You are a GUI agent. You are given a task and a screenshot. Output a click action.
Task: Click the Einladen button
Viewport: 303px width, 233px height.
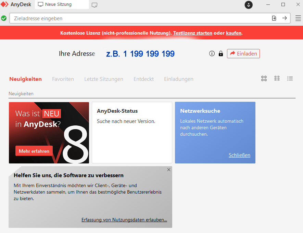tap(243, 53)
